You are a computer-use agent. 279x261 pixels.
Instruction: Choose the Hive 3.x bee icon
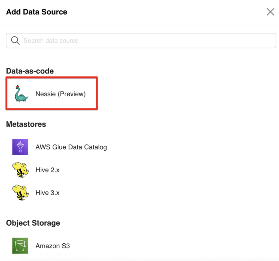(x=20, y=193)
